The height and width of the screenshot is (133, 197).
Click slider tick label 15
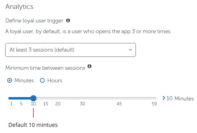(46, 104)
